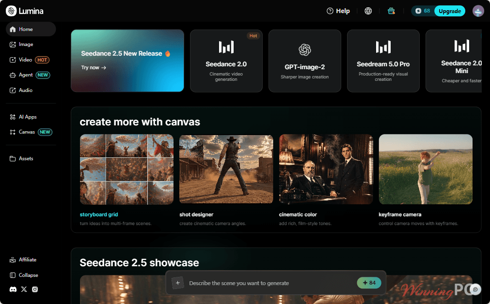Image resolution: width=490 pixels, height=304 pixels.
Task: Click the plus attach button in prompt bar
Action: (177, 283)
